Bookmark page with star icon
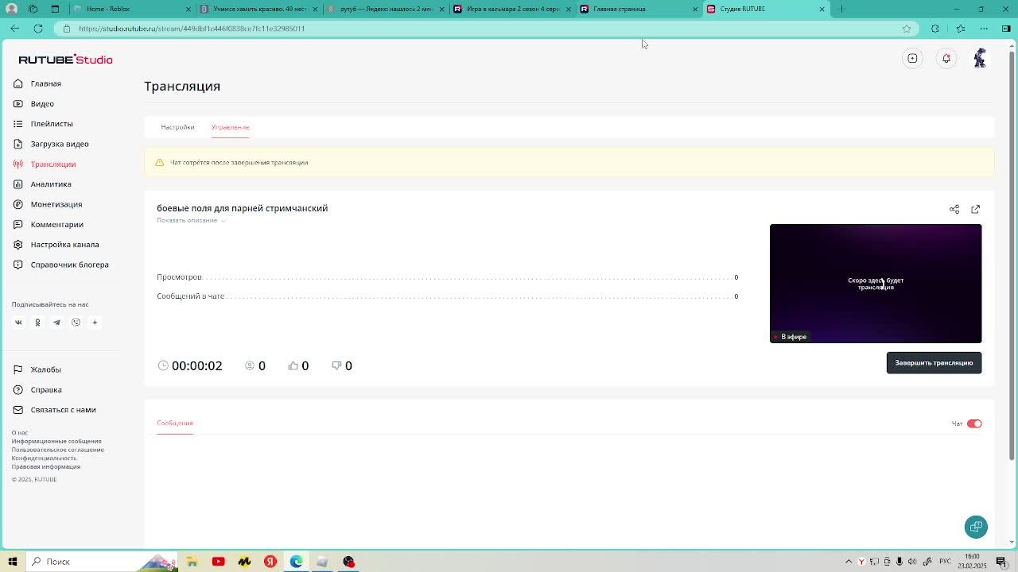The image size is (1018, 572). 906,29
